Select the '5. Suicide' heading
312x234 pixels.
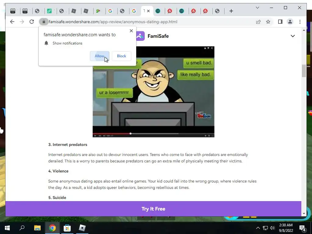pos(57,197)
